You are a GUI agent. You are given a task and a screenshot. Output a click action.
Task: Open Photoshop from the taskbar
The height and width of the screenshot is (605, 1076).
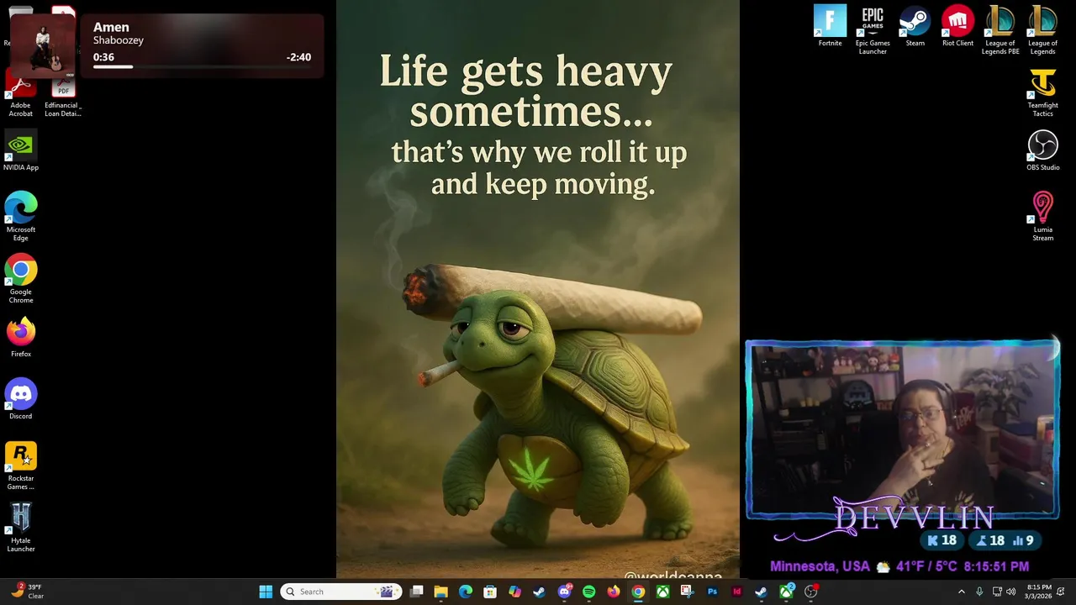tap(712, 592)
